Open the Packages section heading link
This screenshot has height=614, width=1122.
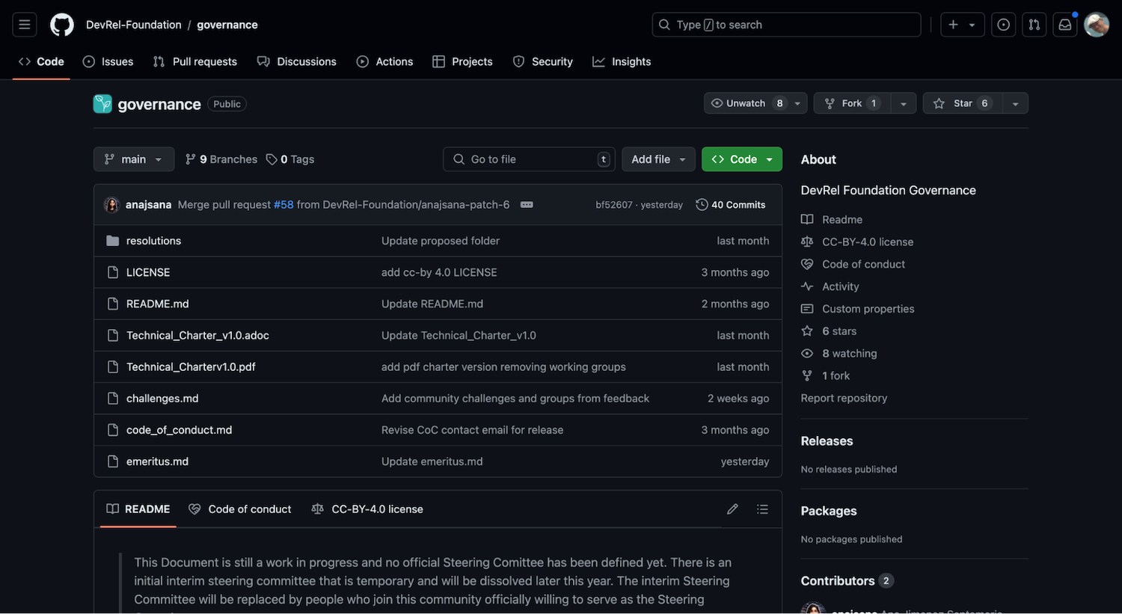pos(829,511)
